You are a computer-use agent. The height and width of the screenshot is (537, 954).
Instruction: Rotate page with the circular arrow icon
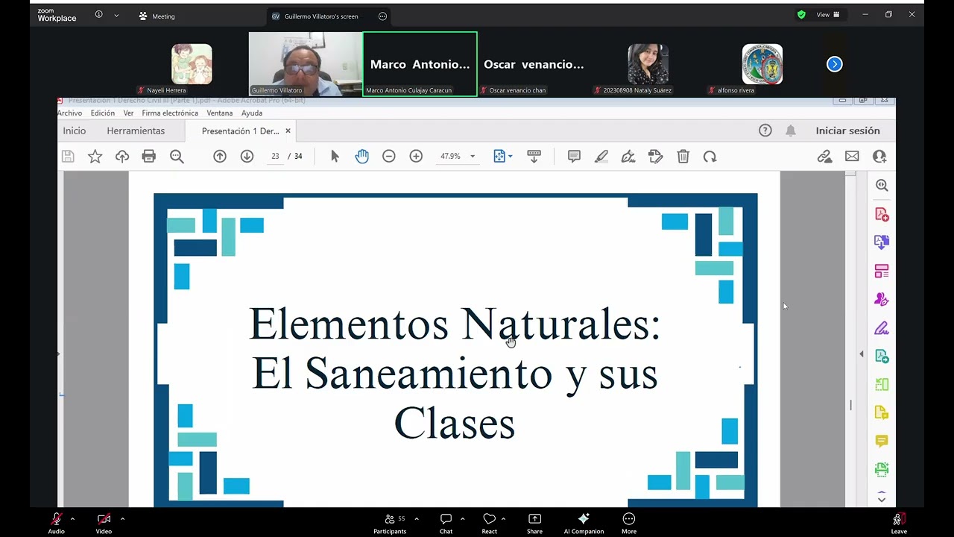pyautogui.click(x=710, y=156)
